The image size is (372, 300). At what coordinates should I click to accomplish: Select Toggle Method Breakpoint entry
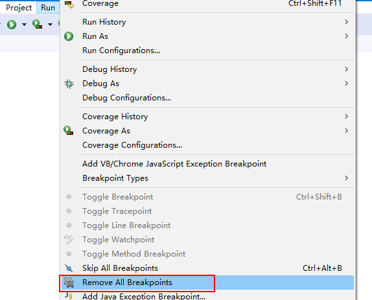[x=207, y=254]
